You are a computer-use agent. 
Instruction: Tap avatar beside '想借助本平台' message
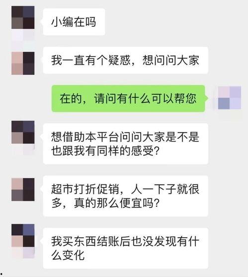click(23, 132)
